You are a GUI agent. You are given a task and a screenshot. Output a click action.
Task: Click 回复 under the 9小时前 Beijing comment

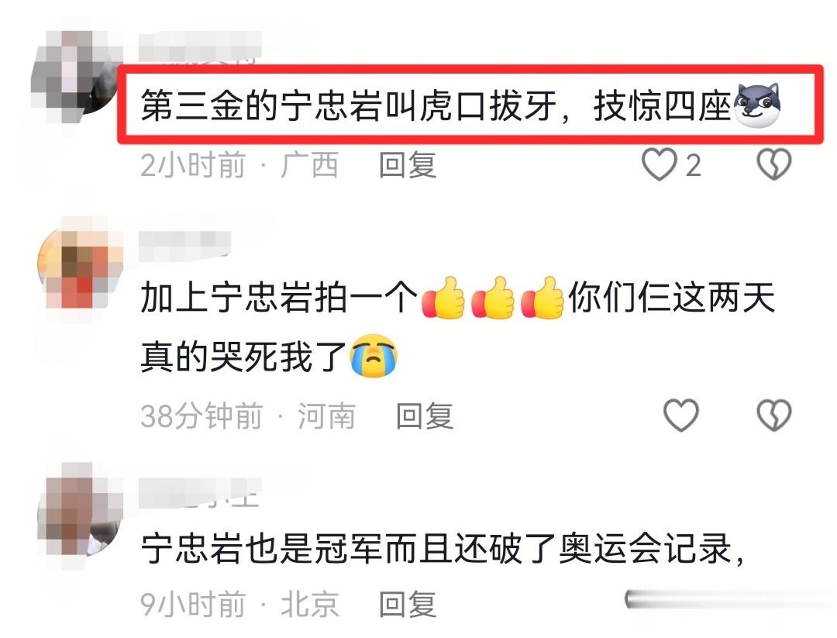pyautogui.click(x=408, y=604)
